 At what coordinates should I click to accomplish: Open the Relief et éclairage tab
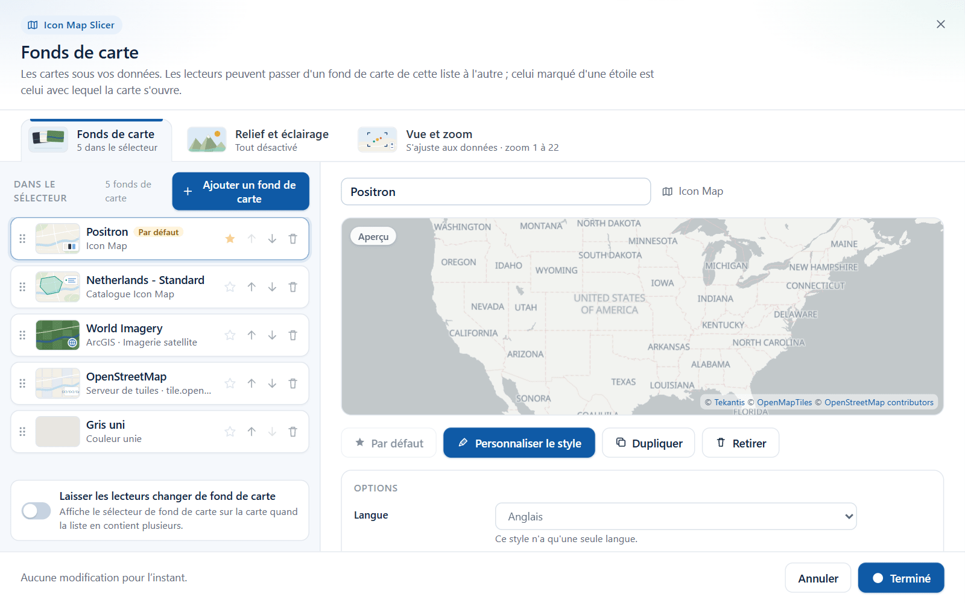point(258,140)
